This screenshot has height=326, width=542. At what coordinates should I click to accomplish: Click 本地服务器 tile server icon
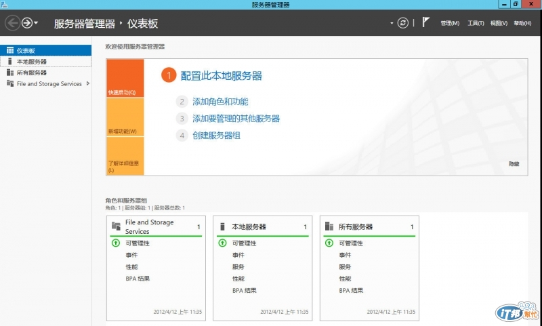pos(222,226)
